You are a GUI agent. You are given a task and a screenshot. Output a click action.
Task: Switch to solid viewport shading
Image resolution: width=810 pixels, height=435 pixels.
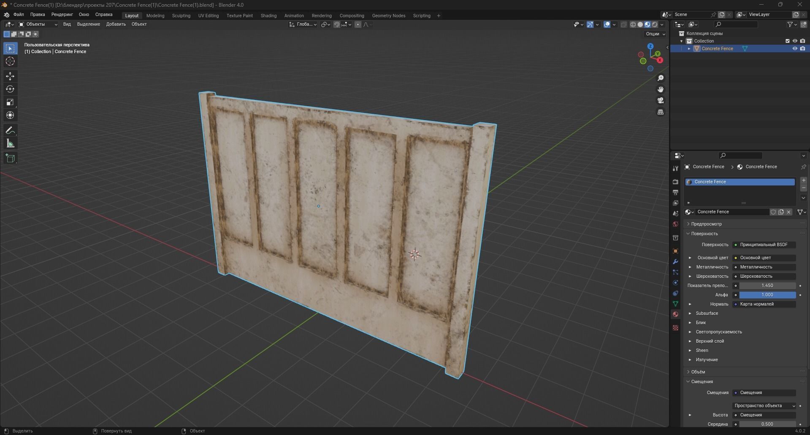[640, 24]
